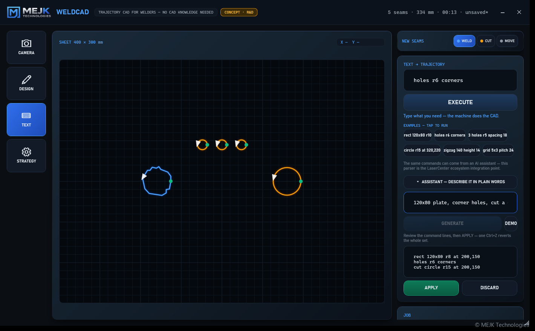The height and width of the screenshot is (331, 535).
Task: Run the 'holes r6 corners' example chip
Action: pos(450,135)
